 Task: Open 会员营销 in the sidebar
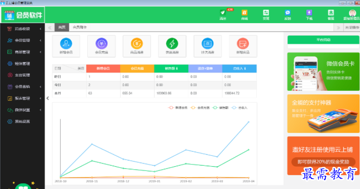[22, 87]
